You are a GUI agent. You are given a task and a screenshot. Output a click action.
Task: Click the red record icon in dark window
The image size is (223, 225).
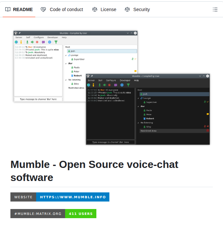(x=109, y=85)
